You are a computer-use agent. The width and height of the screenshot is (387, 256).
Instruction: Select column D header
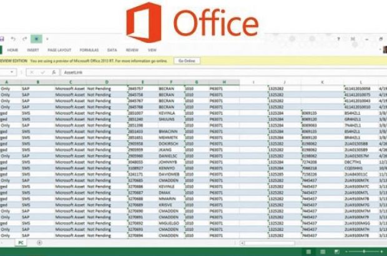107,82
